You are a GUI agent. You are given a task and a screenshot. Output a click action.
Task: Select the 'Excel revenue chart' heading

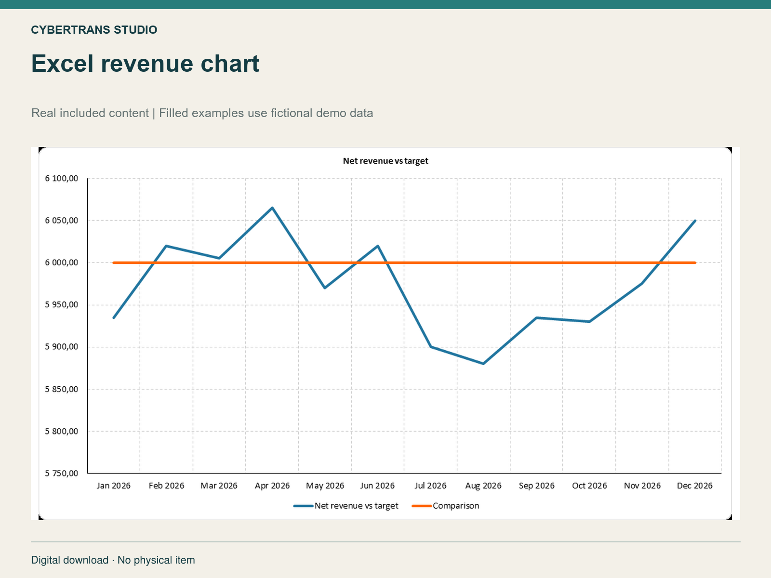click(x=146, y=64)
